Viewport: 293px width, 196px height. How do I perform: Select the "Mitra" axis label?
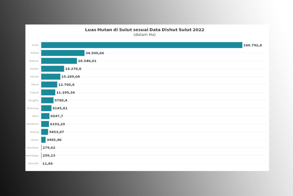[35, 116]
